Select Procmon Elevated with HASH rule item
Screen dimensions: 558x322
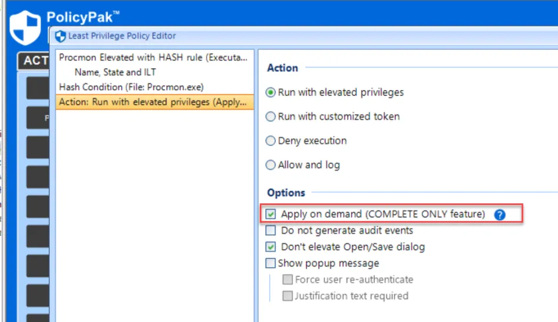click(155, 58)
